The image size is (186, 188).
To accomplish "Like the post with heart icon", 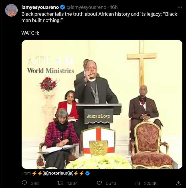I will pos(99,183).
